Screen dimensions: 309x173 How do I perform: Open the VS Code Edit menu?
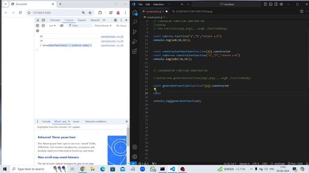click(148, 4)
